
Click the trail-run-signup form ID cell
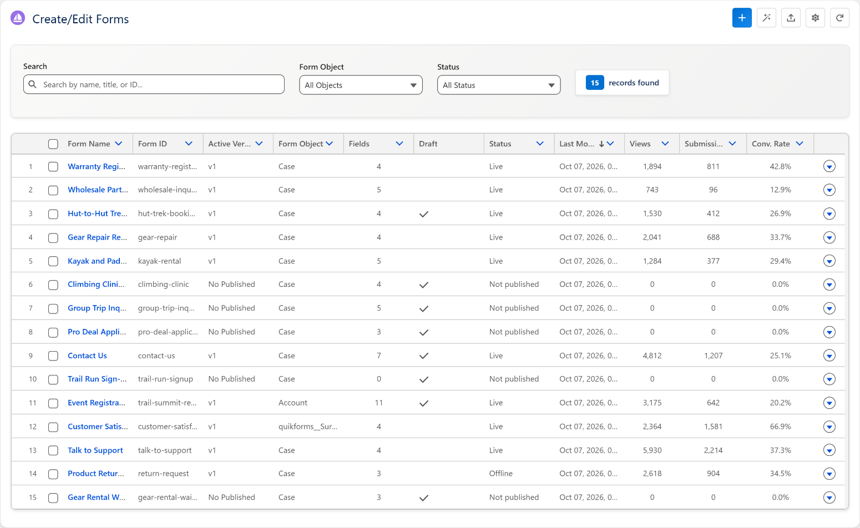coord(165,379)
